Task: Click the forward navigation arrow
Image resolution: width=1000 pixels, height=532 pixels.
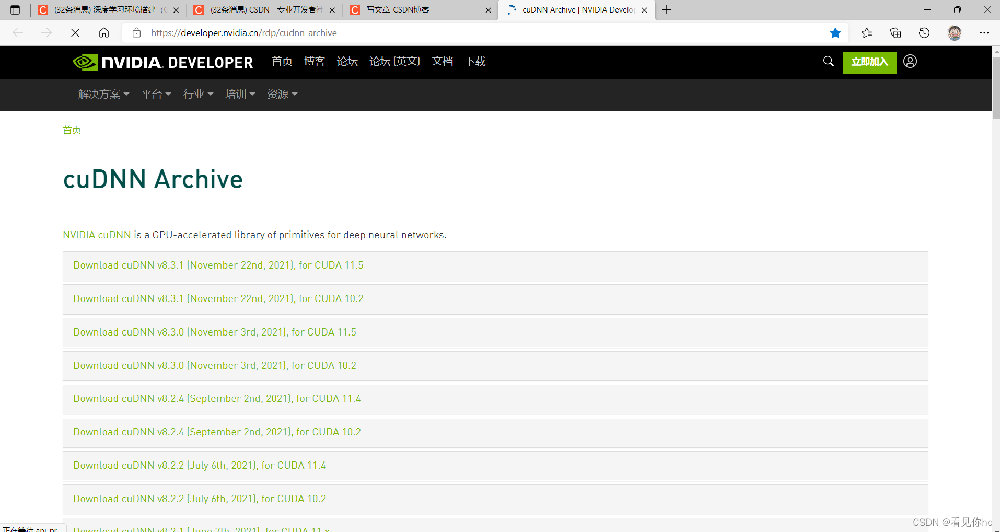Action: tap(46, 33)
